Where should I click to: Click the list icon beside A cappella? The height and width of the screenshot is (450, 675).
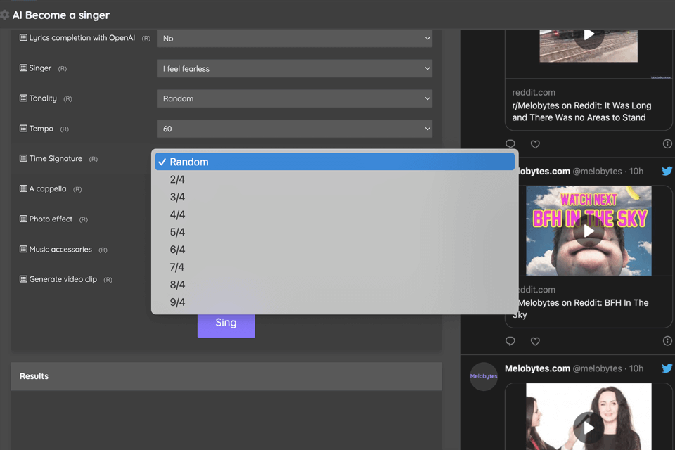click(x=23, y=188)
